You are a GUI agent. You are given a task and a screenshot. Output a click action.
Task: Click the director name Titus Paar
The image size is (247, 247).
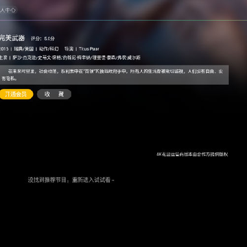click(89, 49)
